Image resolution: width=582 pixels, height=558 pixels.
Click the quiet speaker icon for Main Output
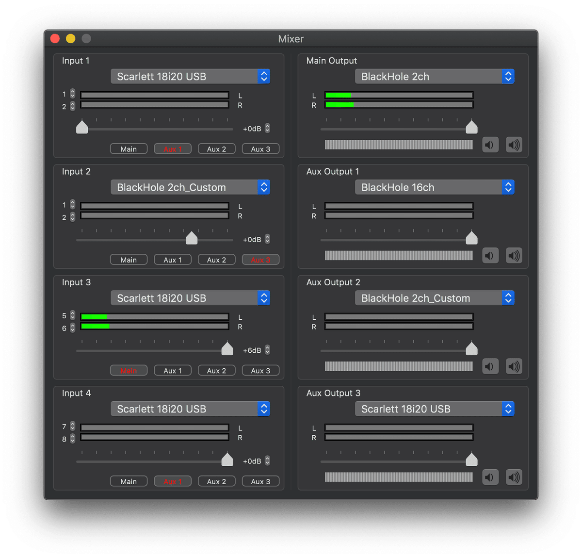490,145
